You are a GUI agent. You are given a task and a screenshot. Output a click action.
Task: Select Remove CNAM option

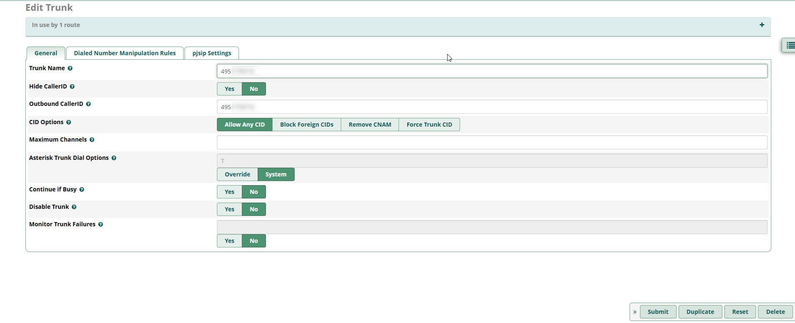(x=370, y=125)
